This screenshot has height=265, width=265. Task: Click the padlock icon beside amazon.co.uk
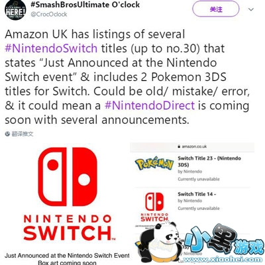(179, 146)
